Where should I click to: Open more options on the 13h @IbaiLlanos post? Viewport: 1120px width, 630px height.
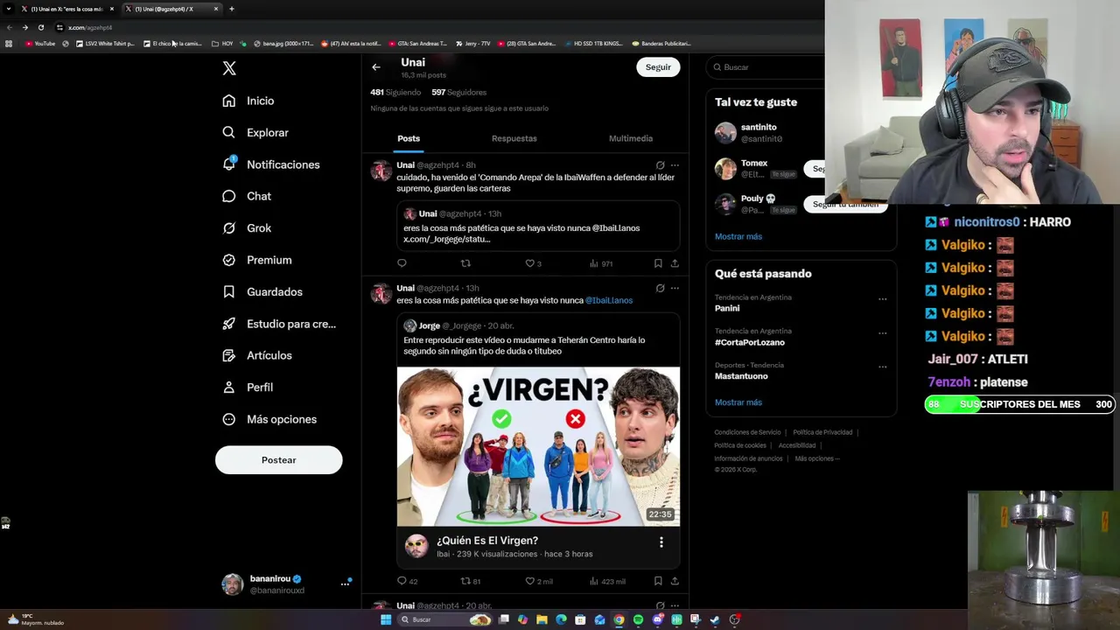(x=675, y=288)
